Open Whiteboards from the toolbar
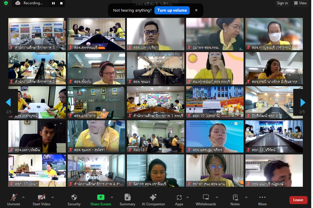The image size is (313, 208). 206,197
